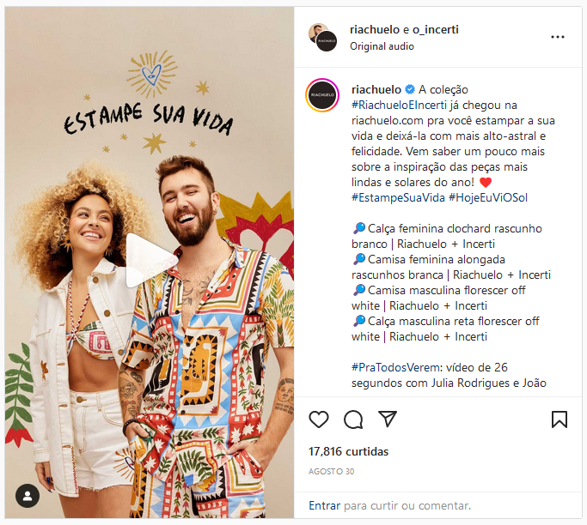This screenshot has height=525, width=587.
Task: Open the #RiachueloEIncerti hashtag
Action: [399, 106]
